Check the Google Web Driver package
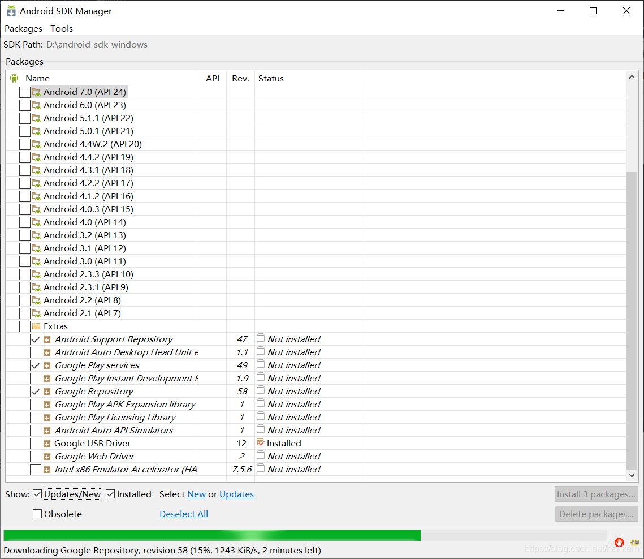Screen dimensions: 644x559 click(36, 456)
